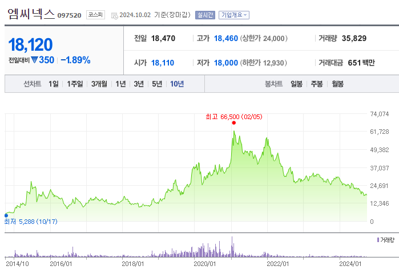Click the 61,728 price axis label
399x274 pixels.
point(380,132)
